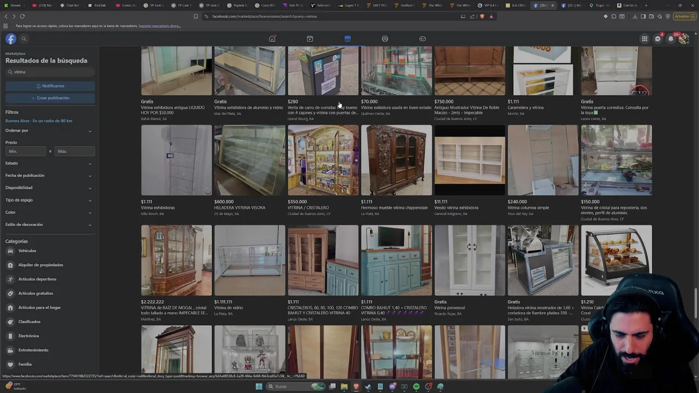This screenshot has width=699, height=393.
Task: Click Buenos Aires radius location link
Action: point(39,121)
